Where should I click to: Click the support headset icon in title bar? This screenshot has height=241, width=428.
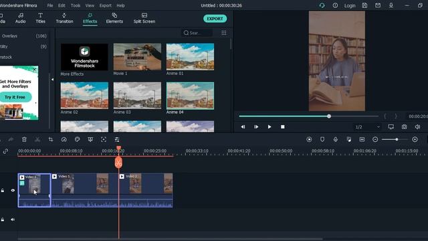coord(322,5)
